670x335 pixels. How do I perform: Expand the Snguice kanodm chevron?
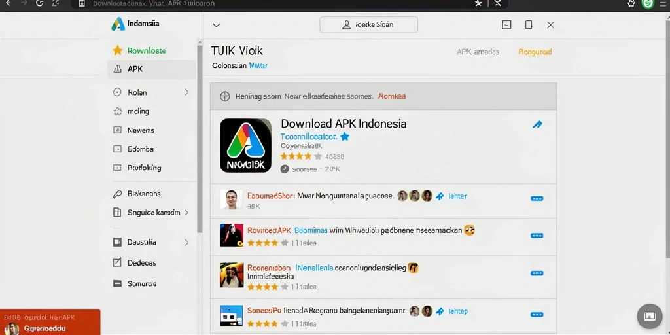pyautogui.click(x=186, y=213)
